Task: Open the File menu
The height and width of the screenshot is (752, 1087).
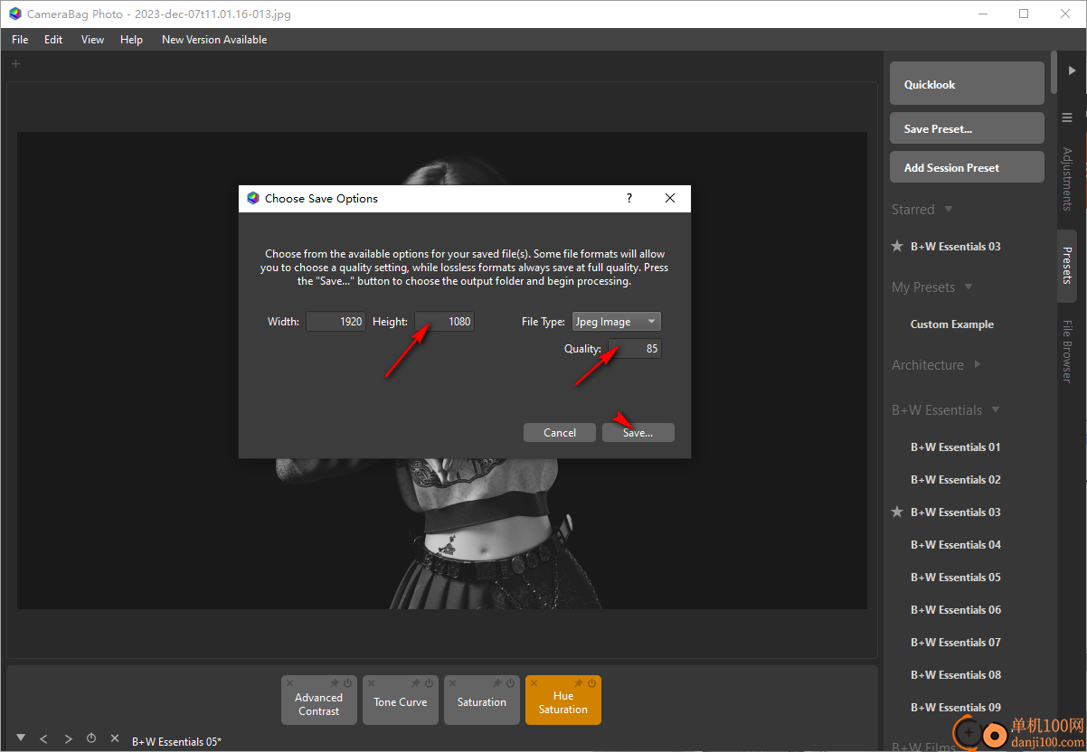Action: pyautogui.click(x=20, y=40)
